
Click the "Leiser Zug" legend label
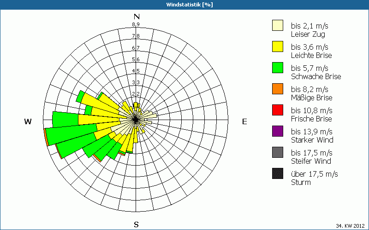click(x=308, y=34)
